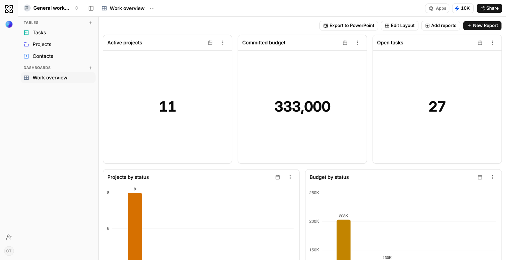The width and height of the screenshot is (506, 260).
Task: Click the Share button
Action: point(489,8)
